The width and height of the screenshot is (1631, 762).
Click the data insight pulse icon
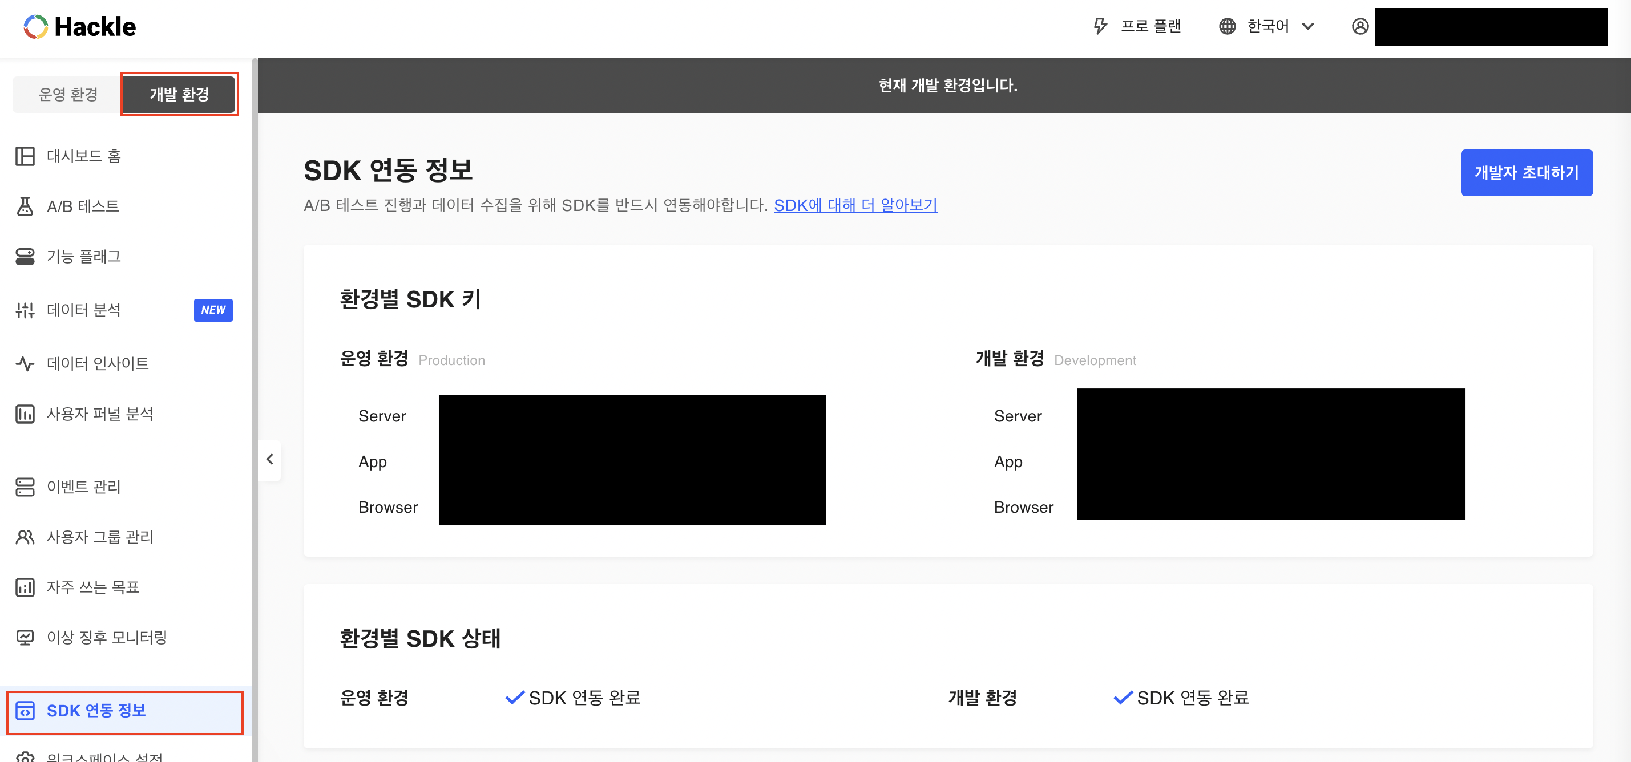tap(25, 363)
